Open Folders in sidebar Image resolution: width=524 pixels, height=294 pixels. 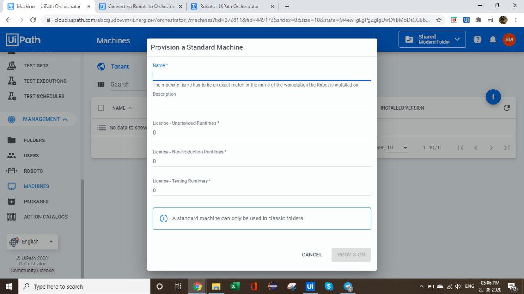(34, 140)
